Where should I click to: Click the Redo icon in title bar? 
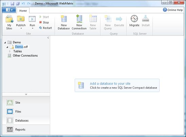point(29,4)
